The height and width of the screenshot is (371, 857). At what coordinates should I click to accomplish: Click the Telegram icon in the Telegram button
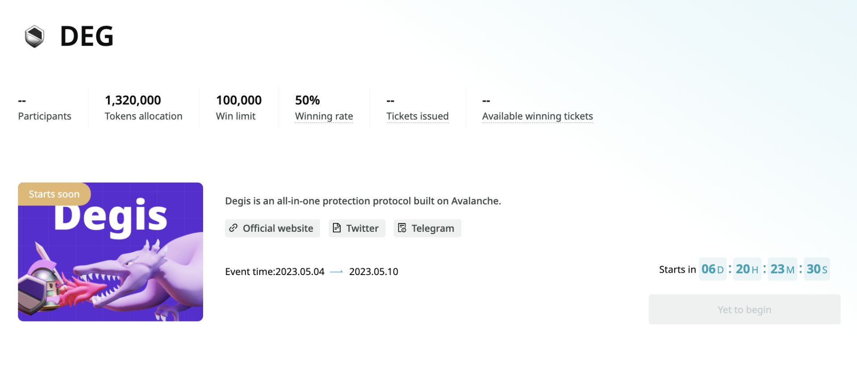[x=402, y=228]
